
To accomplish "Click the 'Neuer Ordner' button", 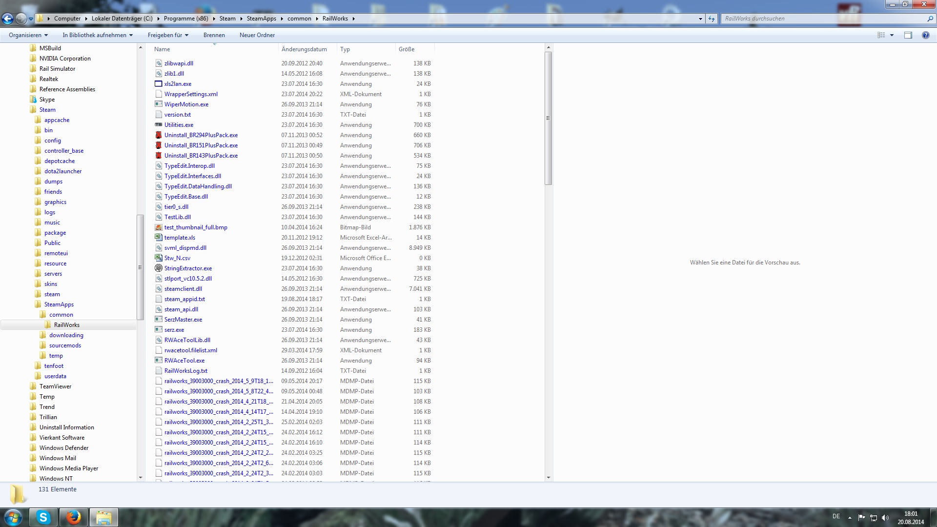I will [x=257, y=35].
